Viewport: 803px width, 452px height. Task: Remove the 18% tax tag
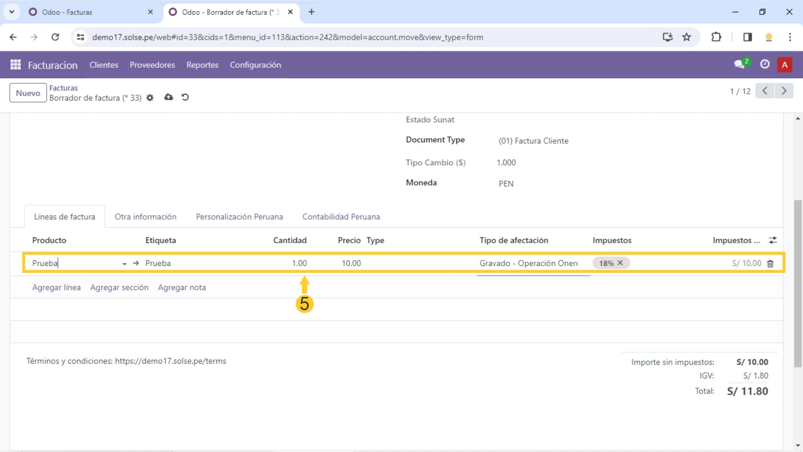click(x=620, y=263)
